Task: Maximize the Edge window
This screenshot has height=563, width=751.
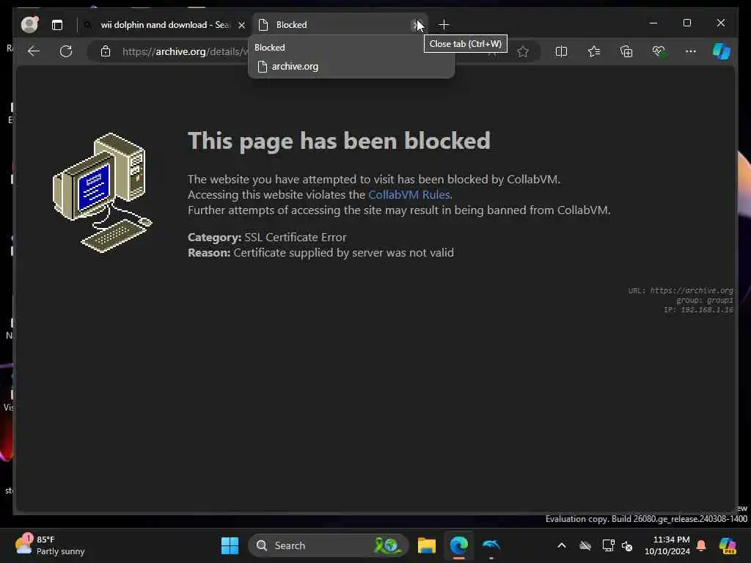Action: [x=687, y=23]
